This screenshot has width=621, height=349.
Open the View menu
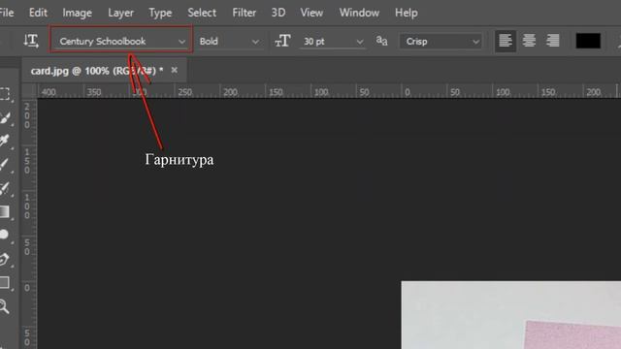click(x=311, y=13)
